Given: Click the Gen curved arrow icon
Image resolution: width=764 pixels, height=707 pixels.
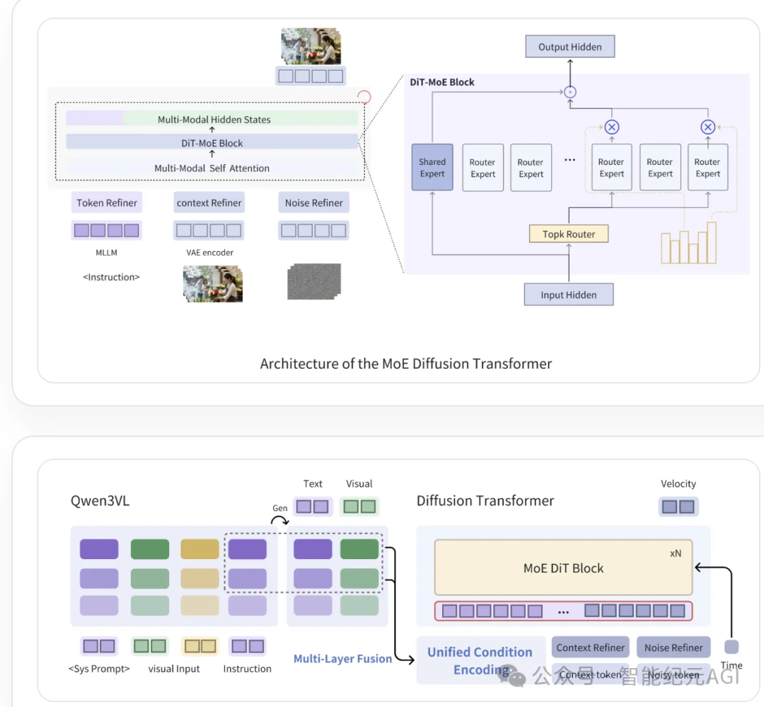Looking at the screenshot, I should [x=279, y=521].
